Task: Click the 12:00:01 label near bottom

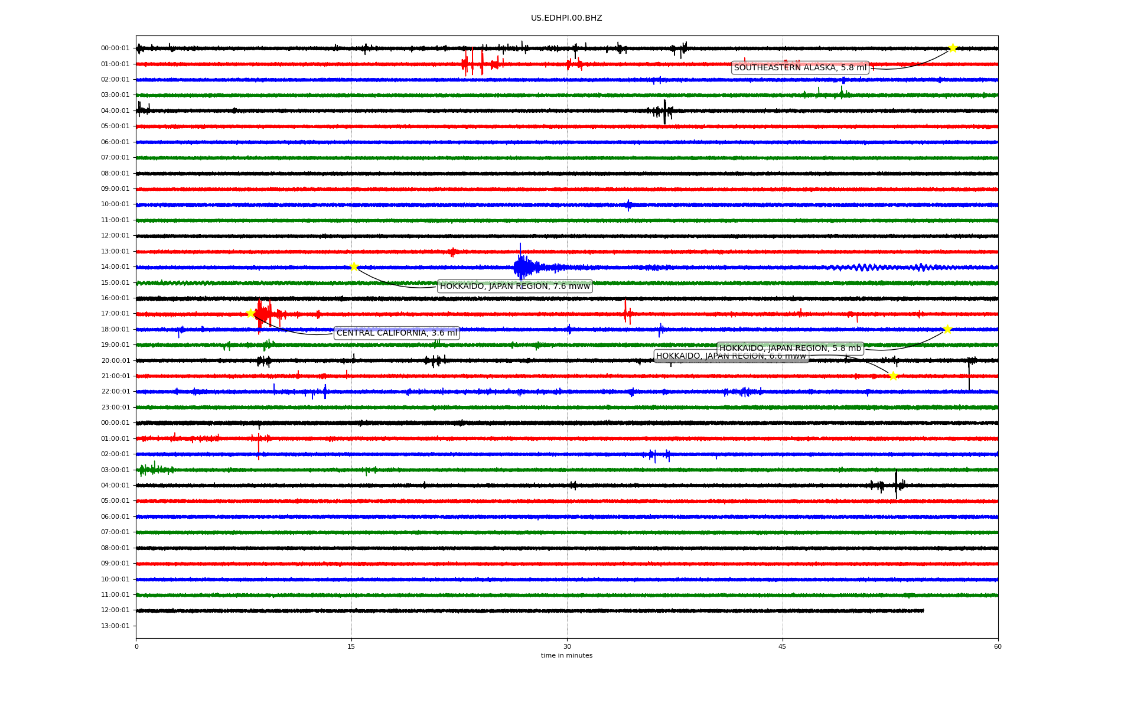Action: 115,610
